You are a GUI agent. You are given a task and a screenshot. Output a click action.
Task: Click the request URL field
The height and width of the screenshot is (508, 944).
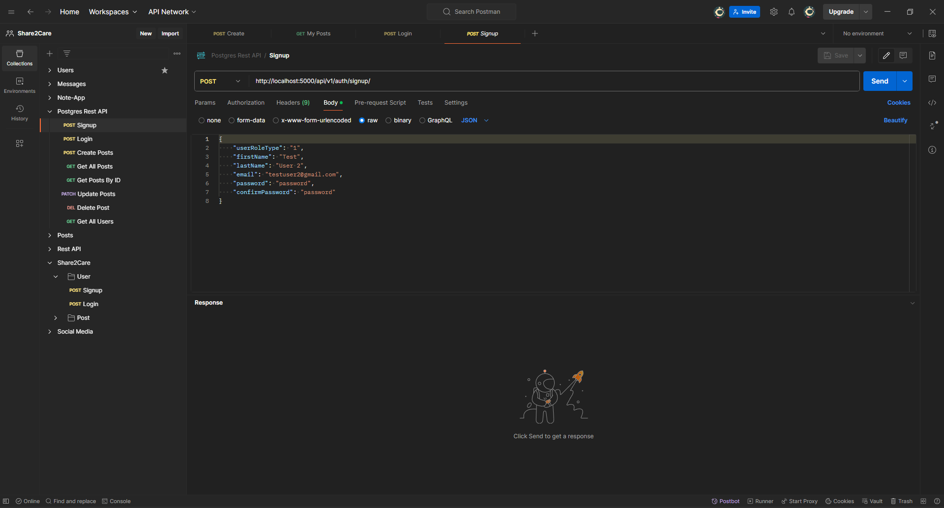[x=554, y=81]
